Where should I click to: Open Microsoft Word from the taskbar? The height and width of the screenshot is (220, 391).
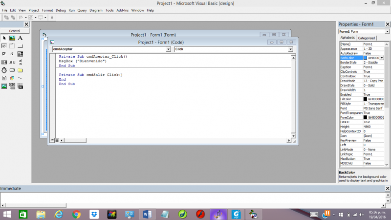pos(148,214)
